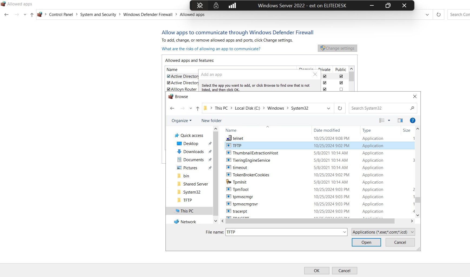Refresh the Control Panel address bar
Screen dimensions: 470x277
click(439, 15)
